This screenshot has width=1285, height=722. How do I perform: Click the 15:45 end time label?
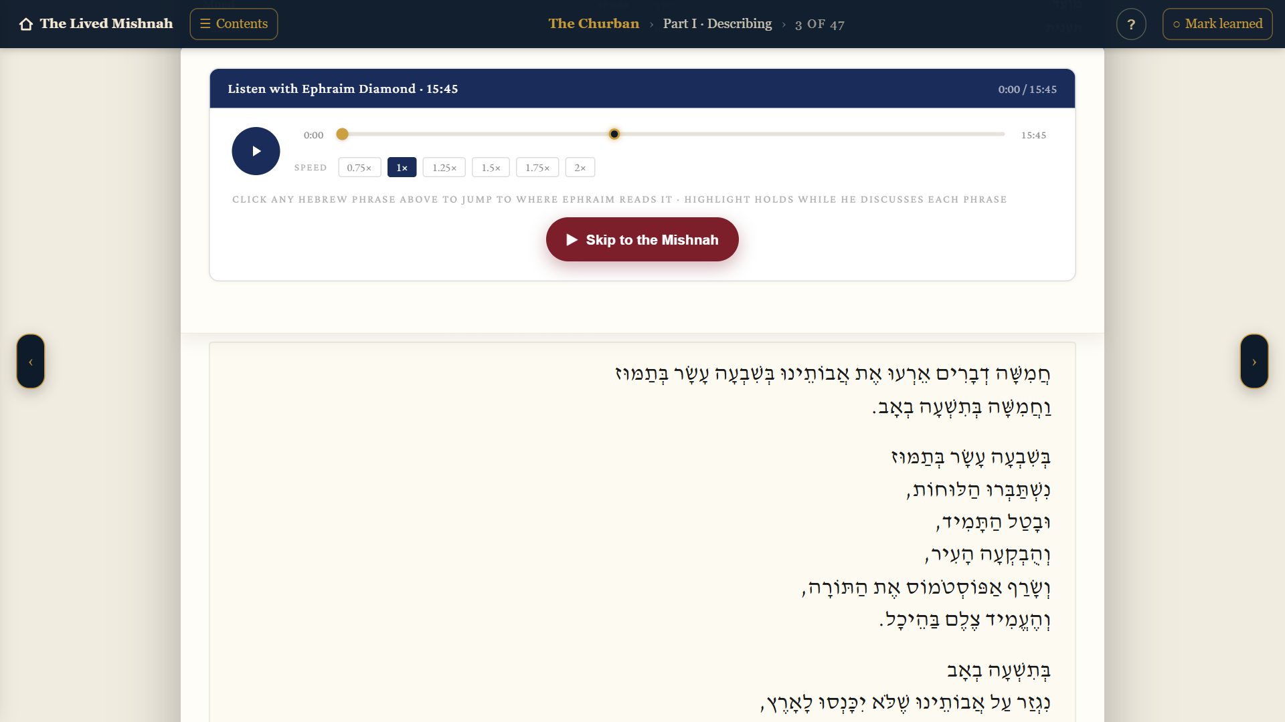pyautogui.click(x=1033, y=135)
